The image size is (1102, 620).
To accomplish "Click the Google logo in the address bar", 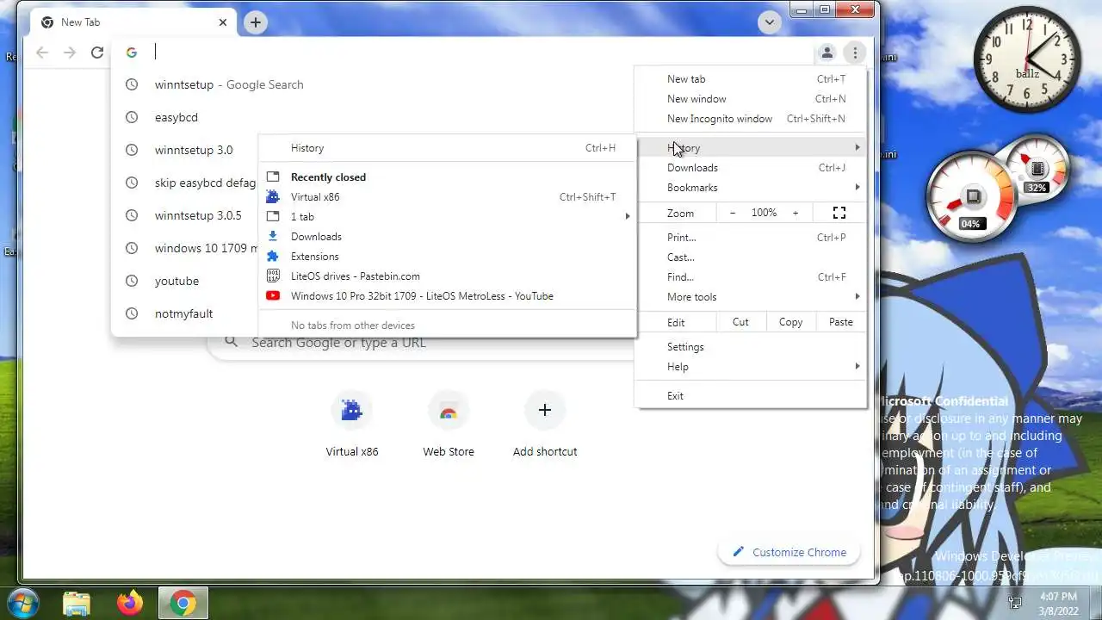I will 132,53.
